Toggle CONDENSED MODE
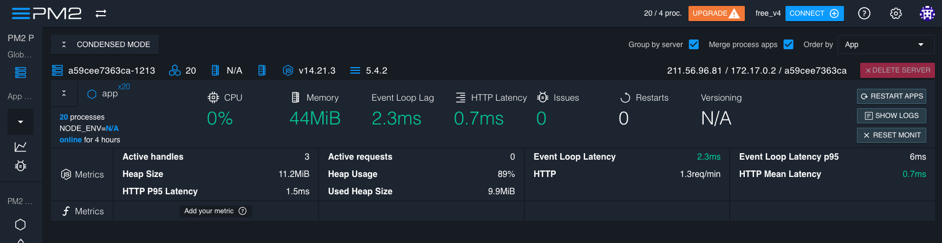 click(x=105, y=44)
